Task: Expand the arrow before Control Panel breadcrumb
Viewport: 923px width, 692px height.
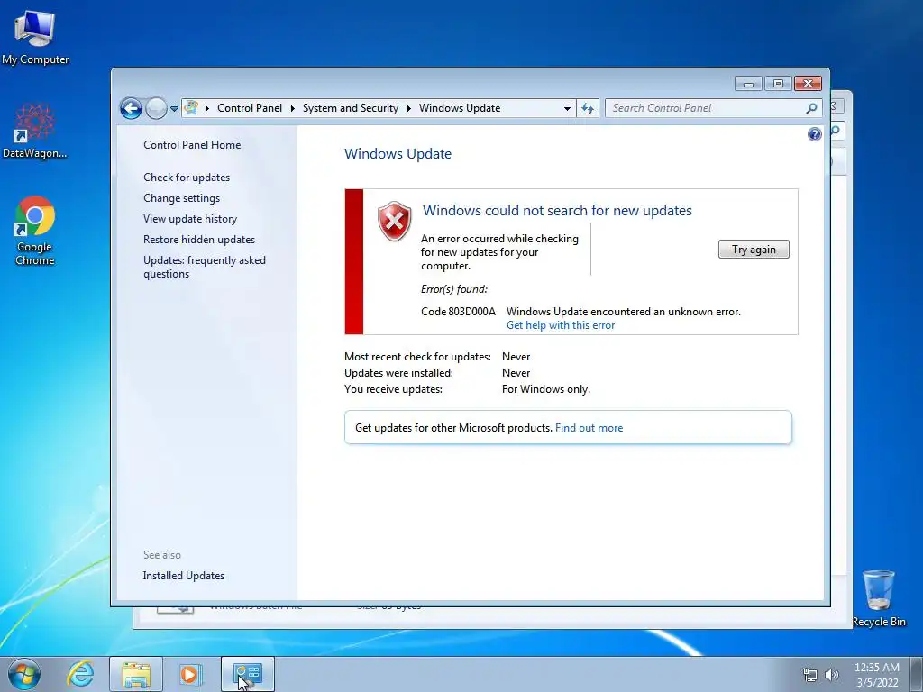Action: click(207, 108)
